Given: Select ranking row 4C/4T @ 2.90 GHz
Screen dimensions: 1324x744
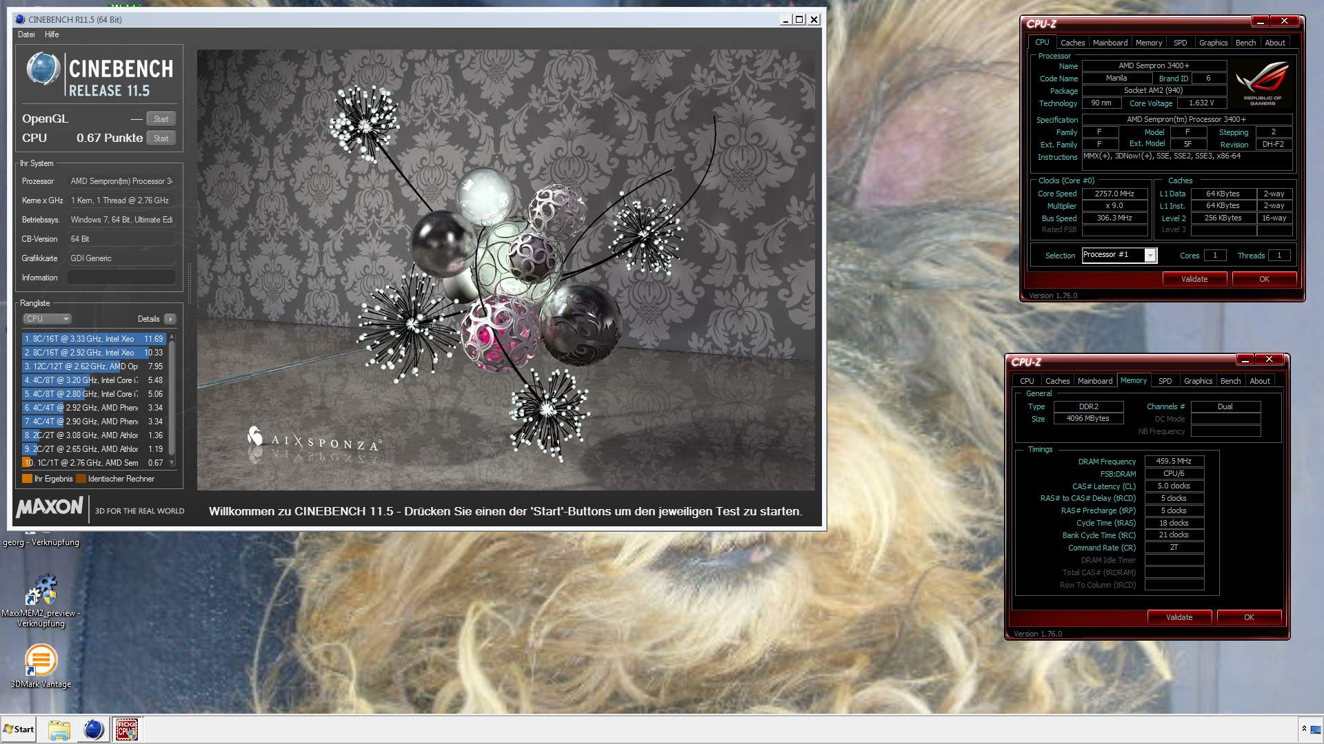Looking at the screenshot, I should (x=94, y=422).
